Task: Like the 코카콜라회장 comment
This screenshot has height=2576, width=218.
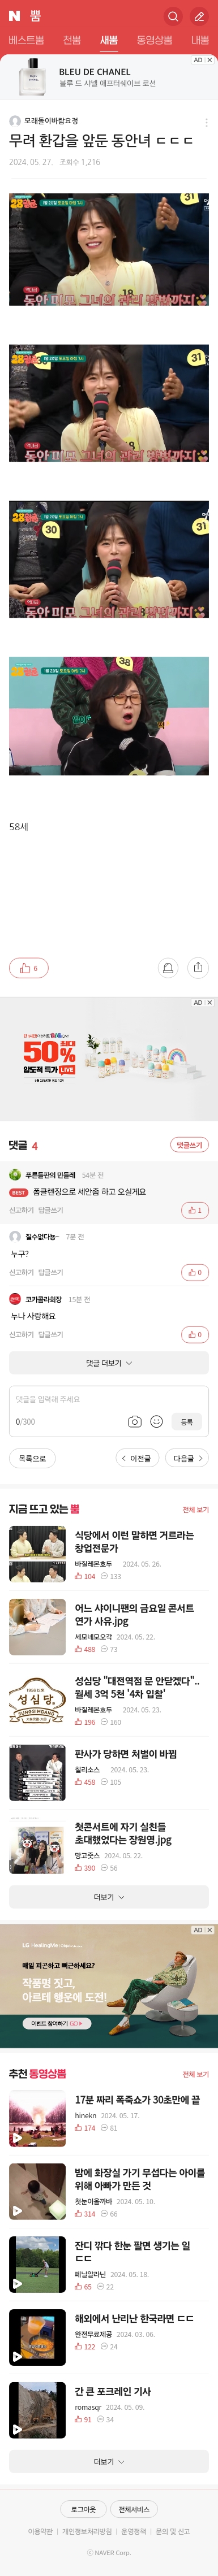Action: pos(195,1334)
